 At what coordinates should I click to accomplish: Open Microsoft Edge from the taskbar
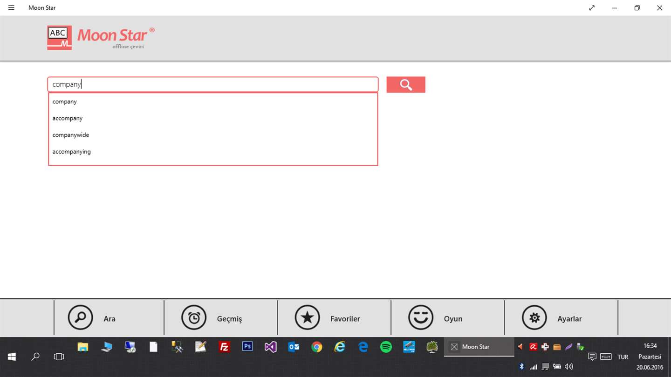[363, 347]
